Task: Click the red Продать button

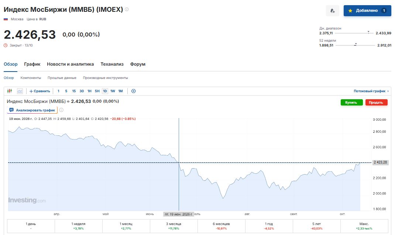Action: [377, 102]
